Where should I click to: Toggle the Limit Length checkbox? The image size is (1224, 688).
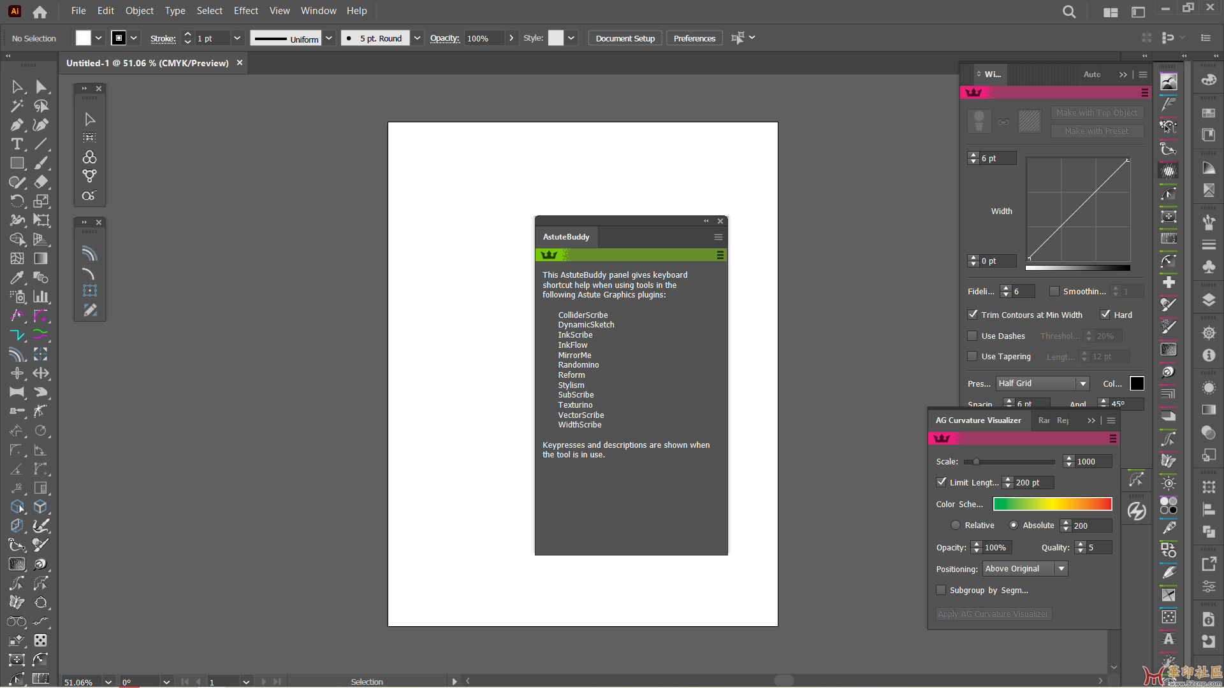[x=941, y=482]
